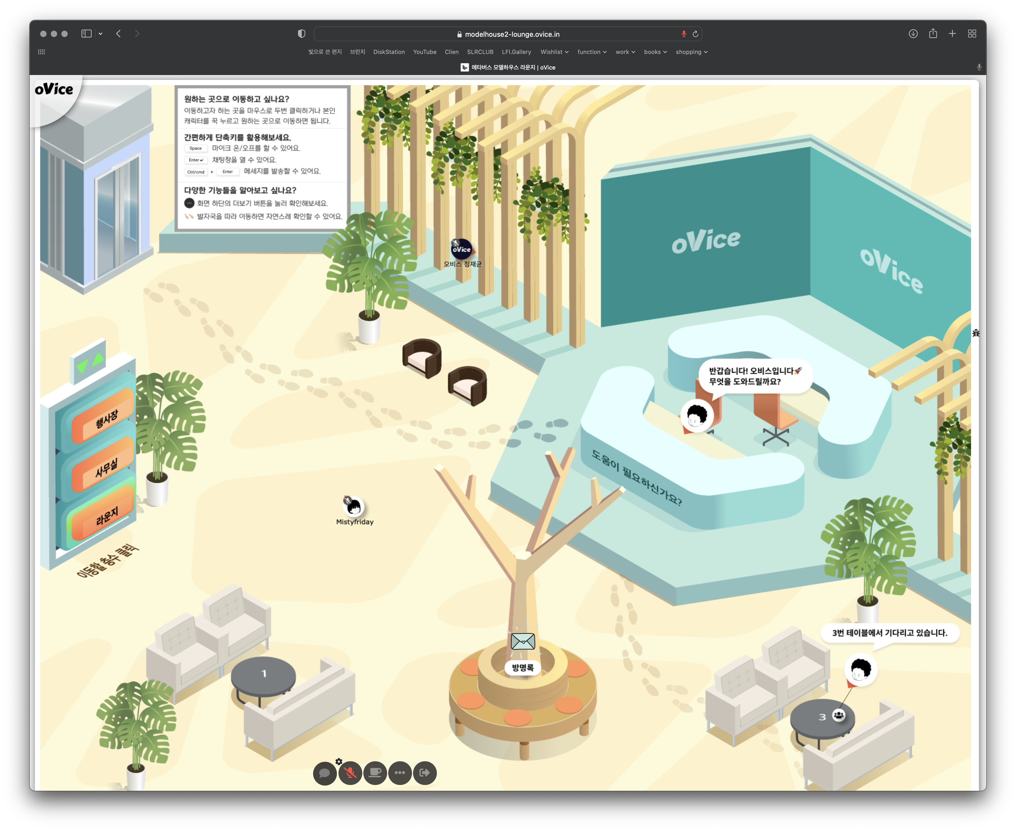Open the shopping bookmarks dropdown
This screenshot has height=830, width=1016.
[x=691, y=52]
